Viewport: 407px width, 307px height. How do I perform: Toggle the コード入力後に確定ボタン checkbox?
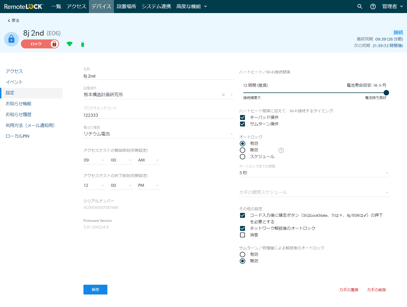[x=243, y=215]
